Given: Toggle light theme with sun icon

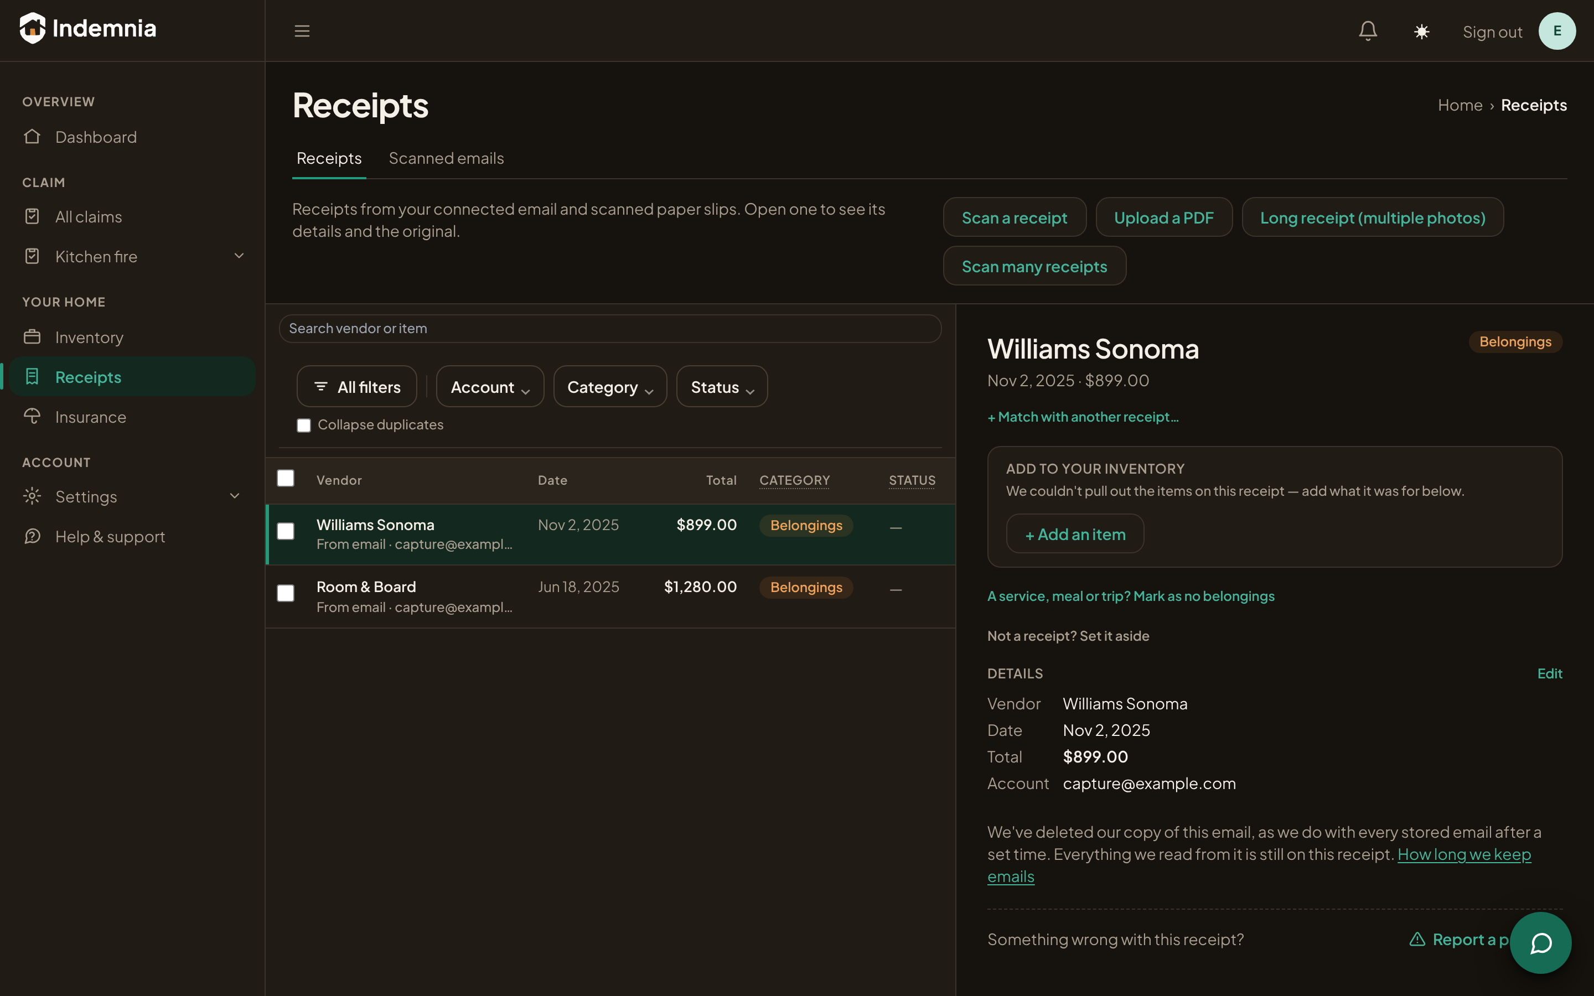Looking at the screenshot, I should 1421,31.
